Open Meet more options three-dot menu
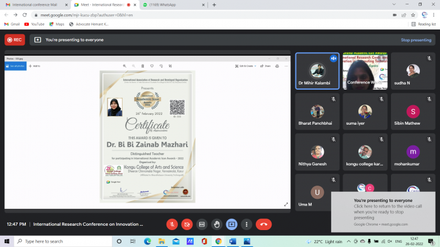This screenshot has height=247, width=440. coord(246,224)
